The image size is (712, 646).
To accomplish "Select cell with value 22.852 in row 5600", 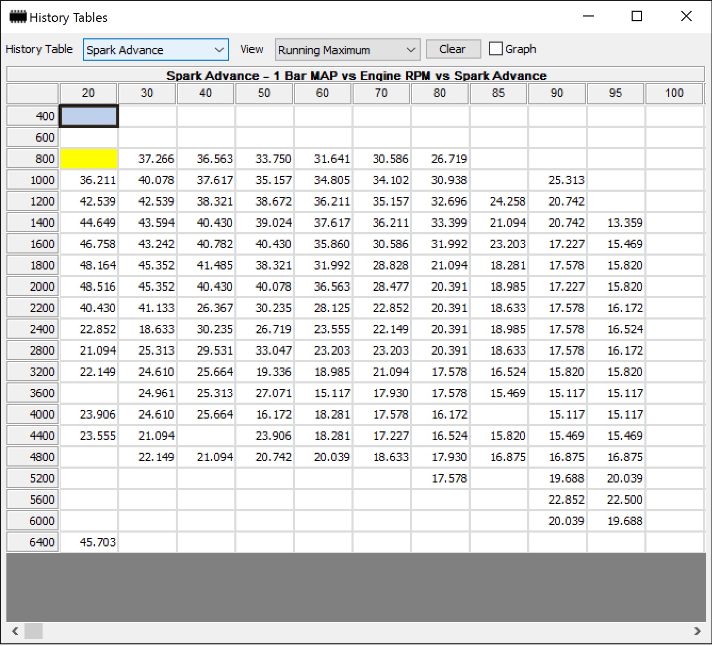I will 558,500.
